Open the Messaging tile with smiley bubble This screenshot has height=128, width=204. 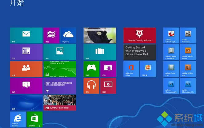point(26,86)
